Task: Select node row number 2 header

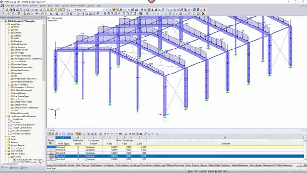Action: coord(51,150)
